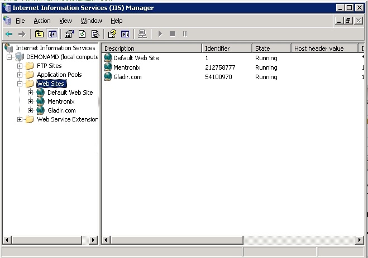Expand the Web Service Extensions node
Image resolution: width=368 pixels, height=258 pixels.
20,119
